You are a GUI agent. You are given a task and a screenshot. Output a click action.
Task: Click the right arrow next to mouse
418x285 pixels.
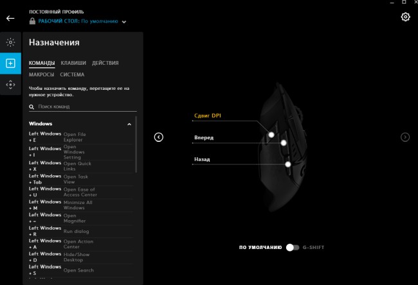(405, 137)
